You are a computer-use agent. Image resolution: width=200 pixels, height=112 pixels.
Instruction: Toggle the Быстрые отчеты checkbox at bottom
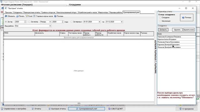point(49,109)
